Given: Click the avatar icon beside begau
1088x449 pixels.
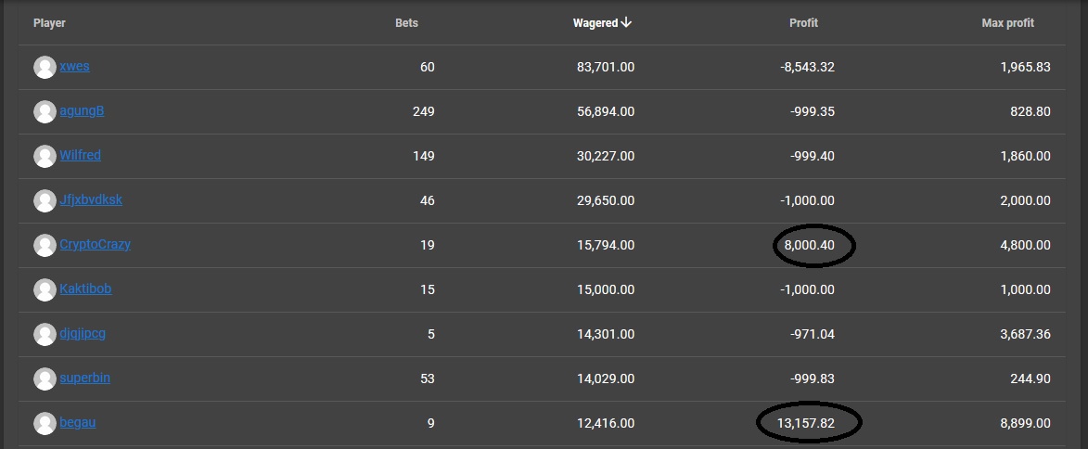Looking at the screenshot, I should (45, 423).
